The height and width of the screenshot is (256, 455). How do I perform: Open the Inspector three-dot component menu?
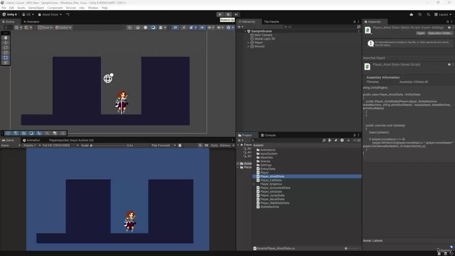click(x=453, y=27)
